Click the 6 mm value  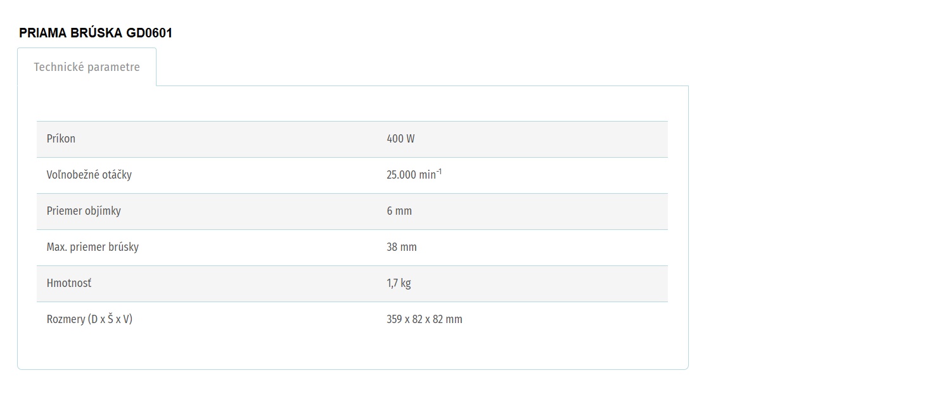pyautogui.click(x=399, y=211)
